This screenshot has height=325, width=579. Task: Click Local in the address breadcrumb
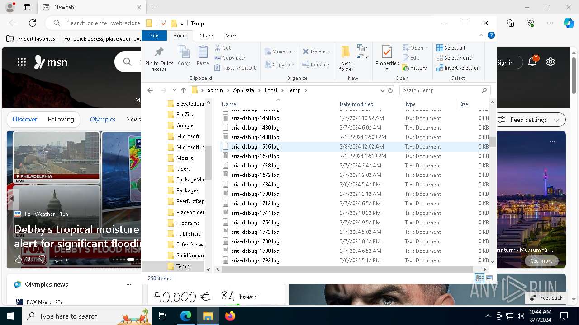click(x=271, y=90)
